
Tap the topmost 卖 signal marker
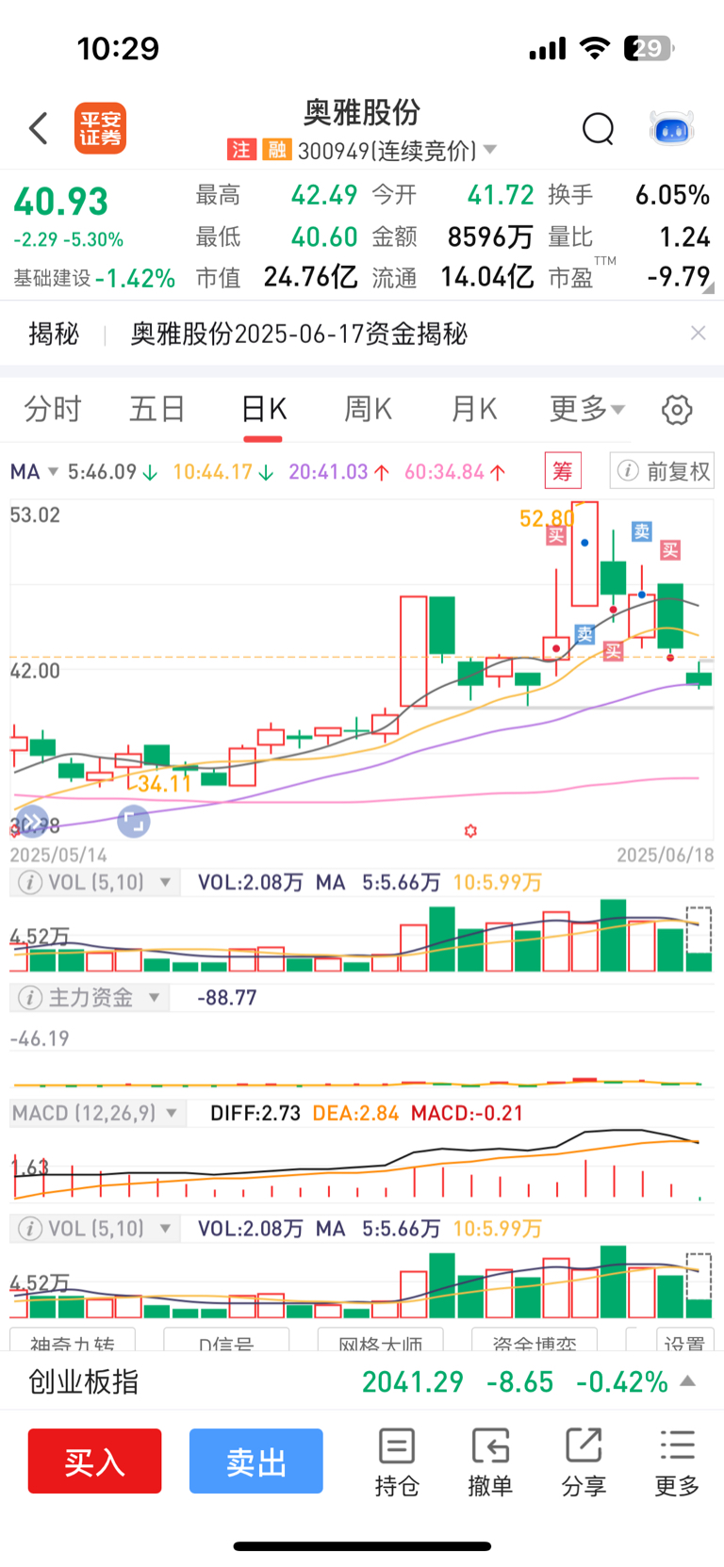(x=642, y=531)
